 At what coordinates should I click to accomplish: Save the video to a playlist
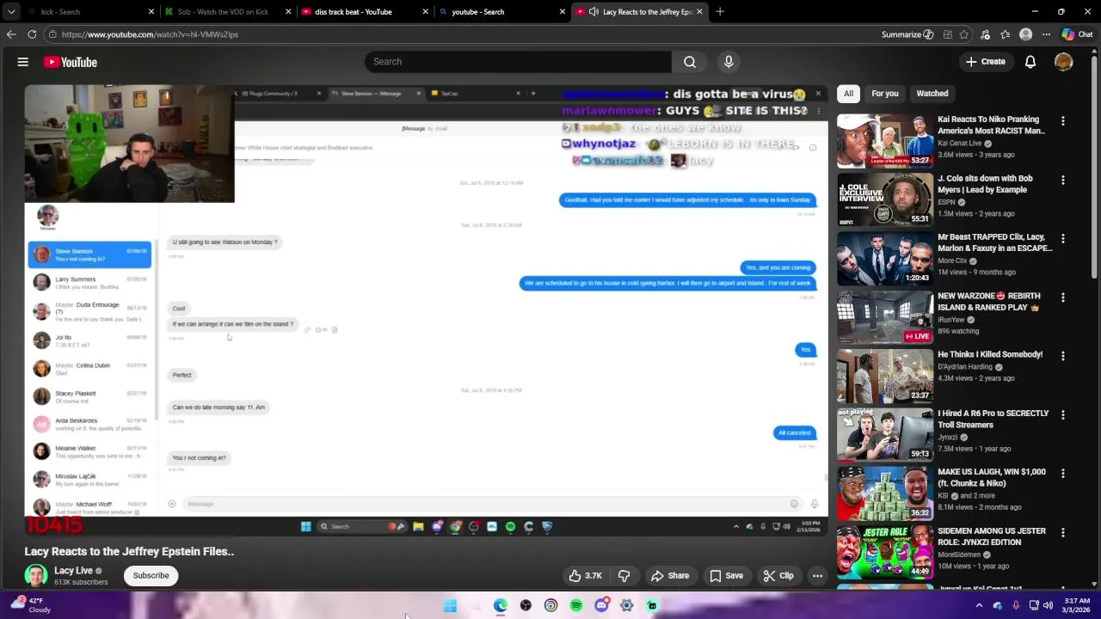pos(726,576)
